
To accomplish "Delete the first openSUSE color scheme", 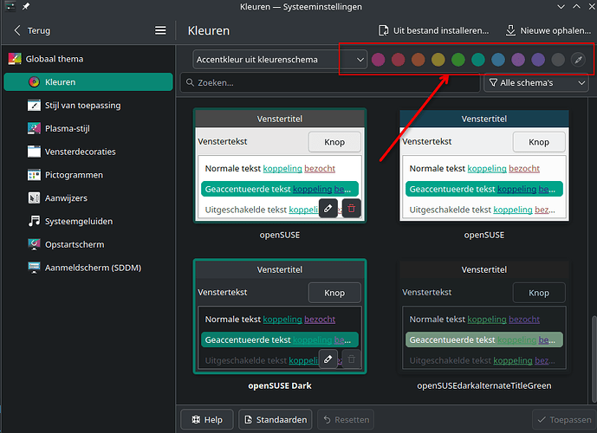I will [x=352, y=208].
